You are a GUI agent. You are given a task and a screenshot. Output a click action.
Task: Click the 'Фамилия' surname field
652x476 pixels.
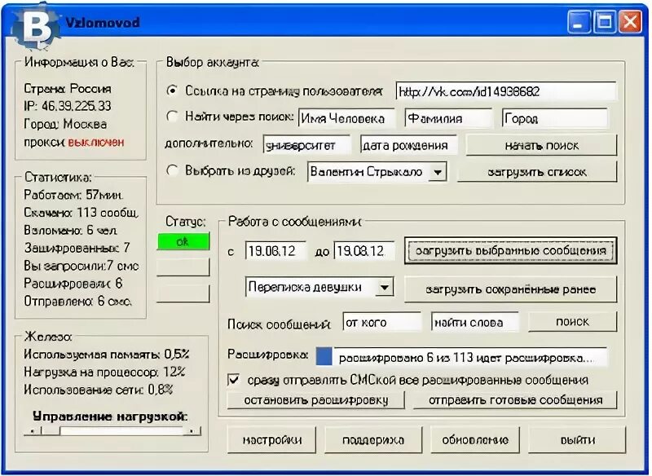448,118
